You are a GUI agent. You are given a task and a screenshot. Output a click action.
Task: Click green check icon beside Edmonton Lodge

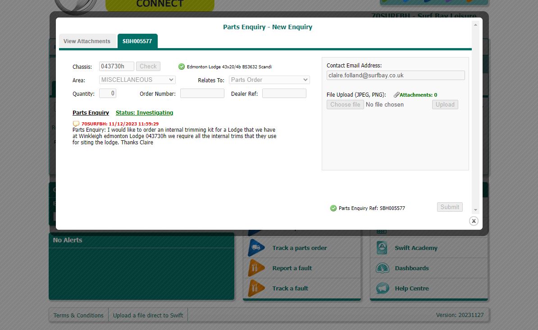tap(182, 67)
